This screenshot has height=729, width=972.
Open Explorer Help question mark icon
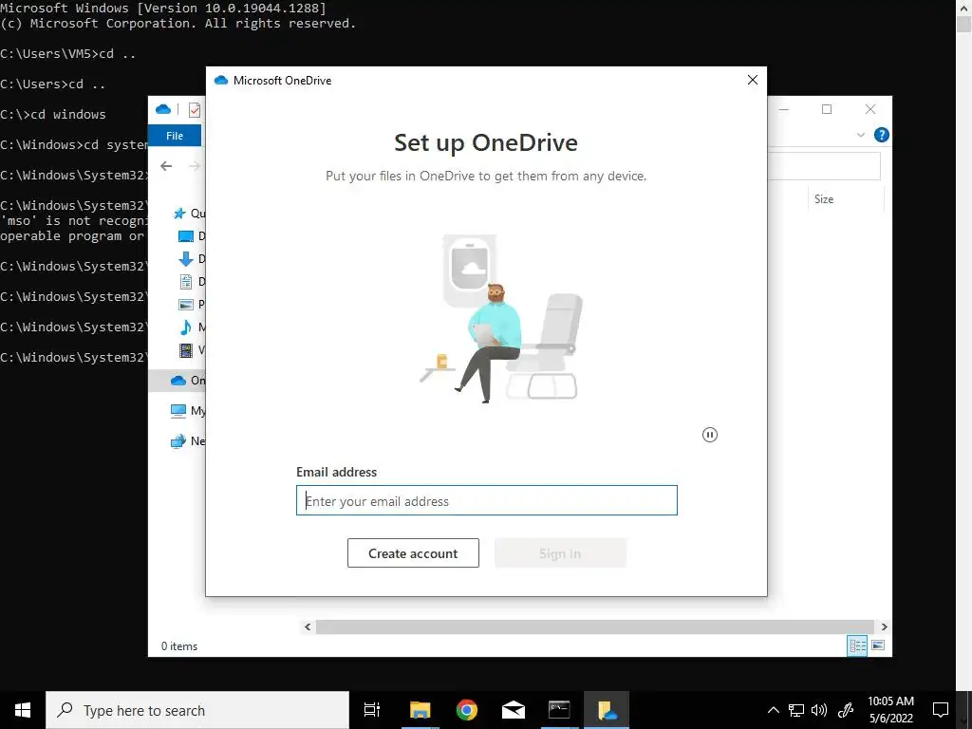pyautogui.click(x=882, y=135)
